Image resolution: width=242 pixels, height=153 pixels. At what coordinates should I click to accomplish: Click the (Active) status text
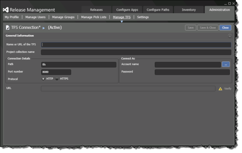(x=55, y=28)
